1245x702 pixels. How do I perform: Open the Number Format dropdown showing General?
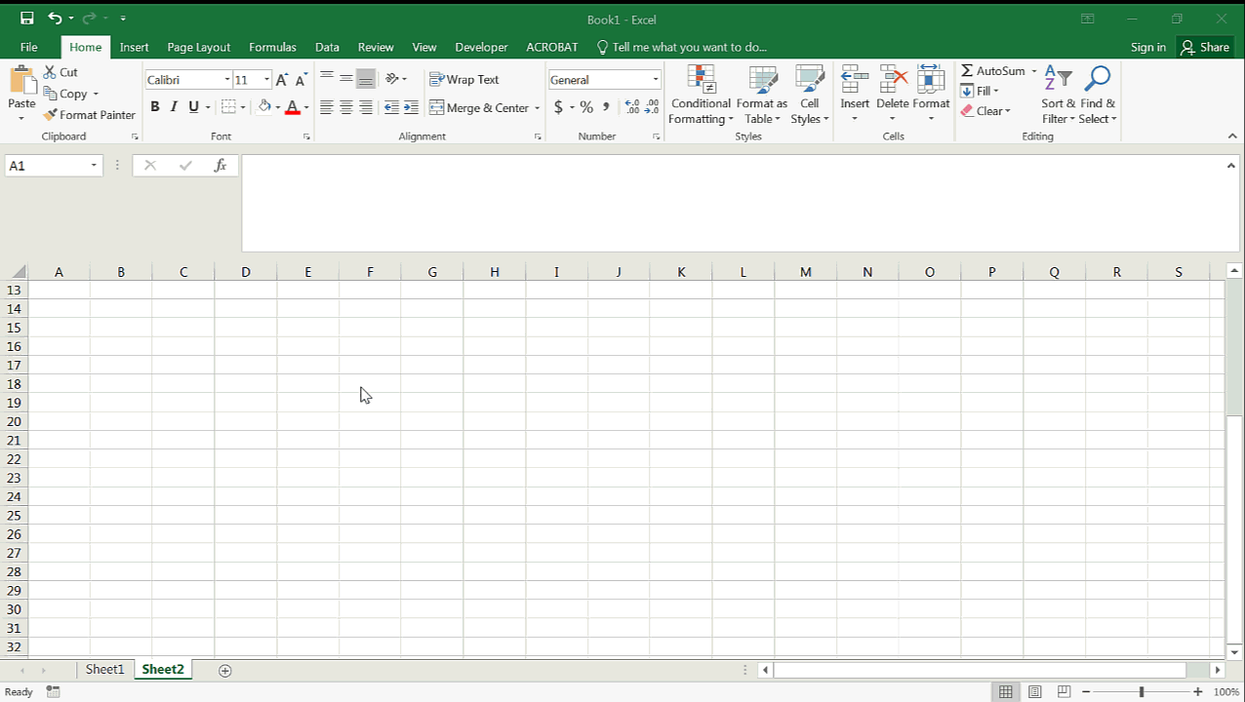[x=655, y=80]
